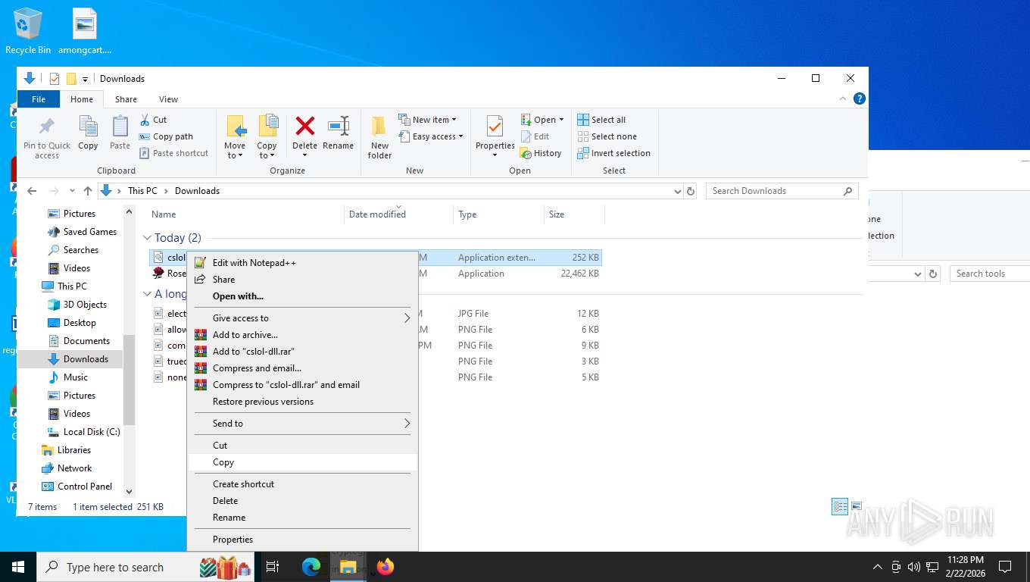Choose Copy in context menu
1030x582 pixels.
click(303, 462)
